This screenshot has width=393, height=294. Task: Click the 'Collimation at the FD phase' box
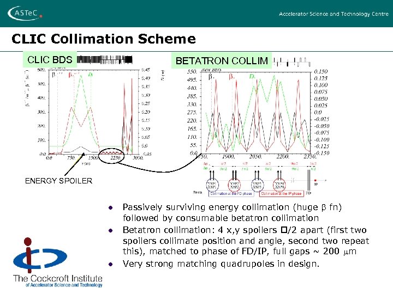(231, 193)
